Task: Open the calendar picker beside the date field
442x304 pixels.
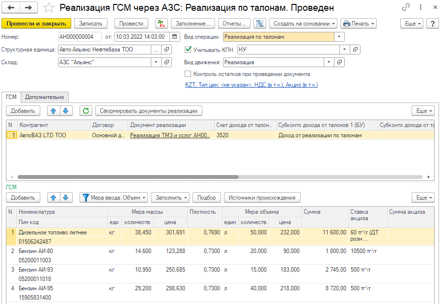Action: pyautogui.click(x=175, y=37)
